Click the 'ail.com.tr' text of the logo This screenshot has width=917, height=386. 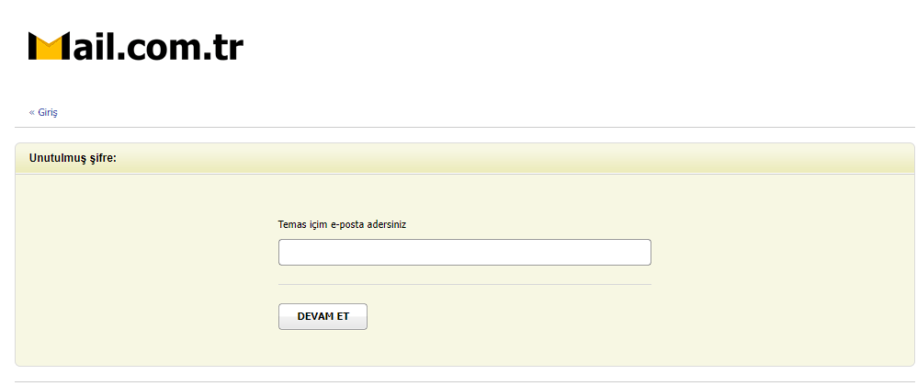156,46
